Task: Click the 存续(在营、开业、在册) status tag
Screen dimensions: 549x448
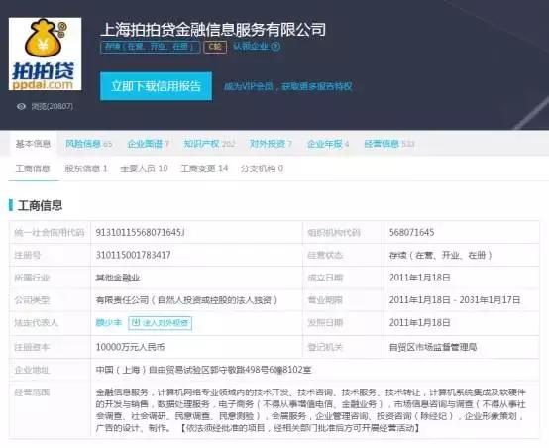Action: tap(151, 47)
